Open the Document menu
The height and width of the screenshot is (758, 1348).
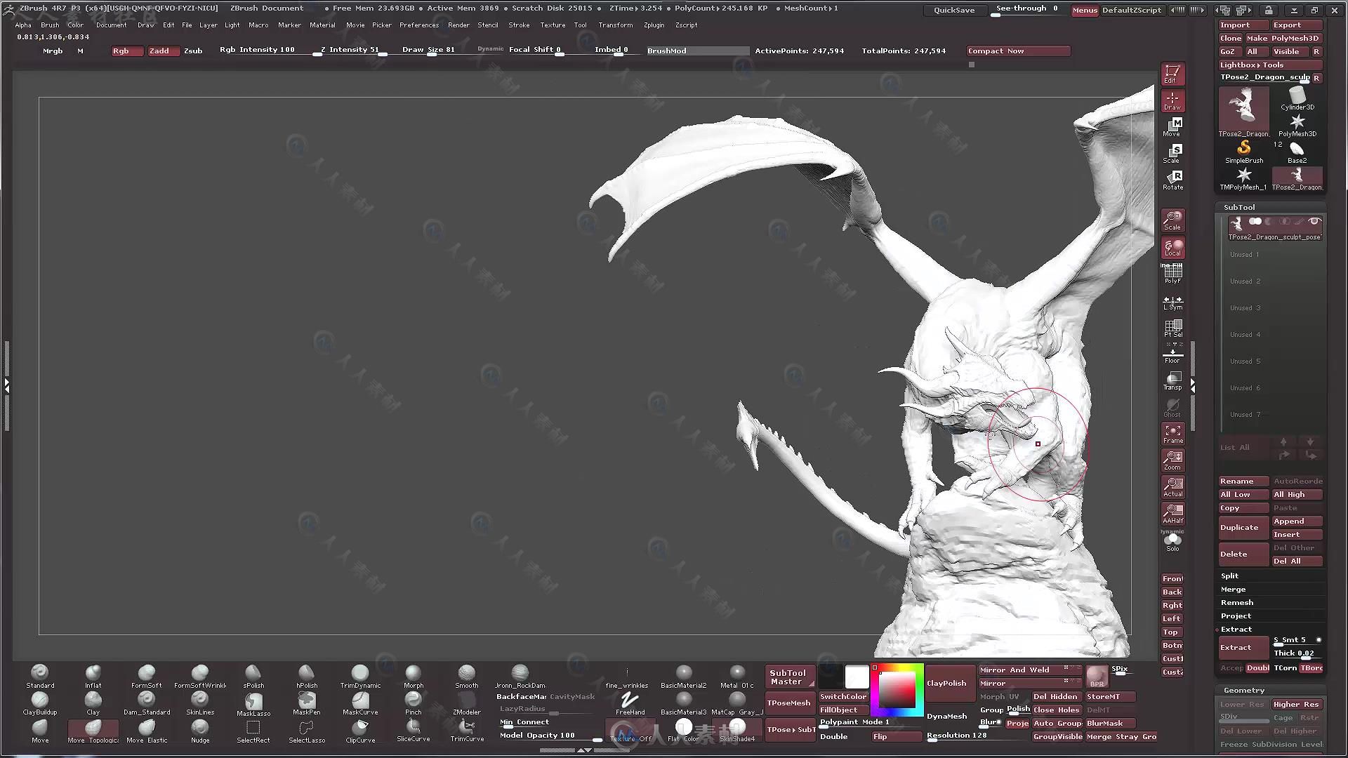coord(111,25)
